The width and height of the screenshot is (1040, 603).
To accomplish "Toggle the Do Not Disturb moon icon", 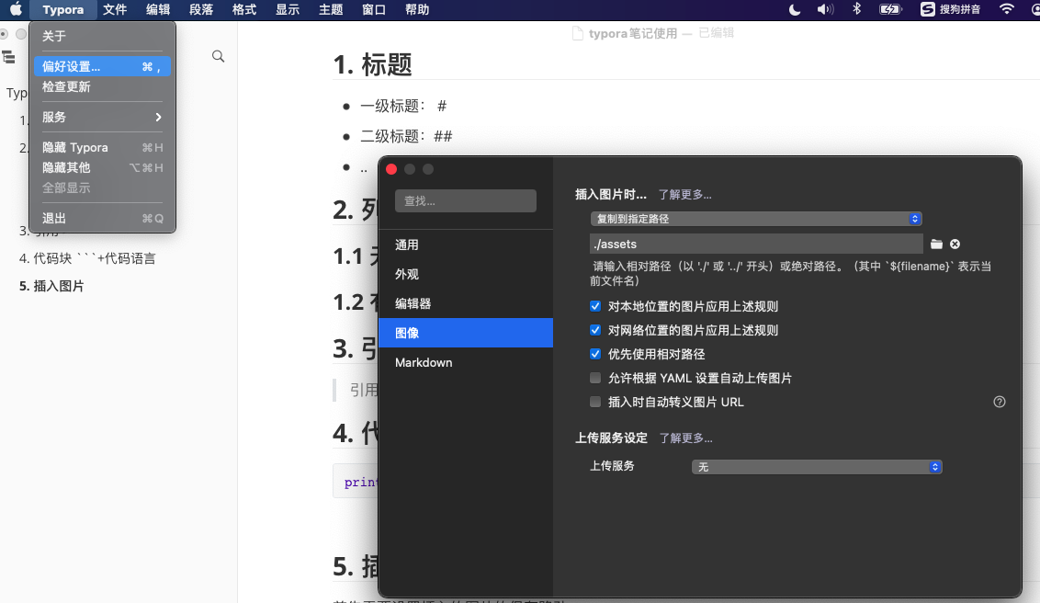I will (794, 9).
